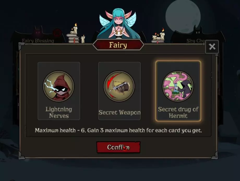Click the 'Secret drug of Hermit' card label
The image size is (240, 181).
pos(178,112)
